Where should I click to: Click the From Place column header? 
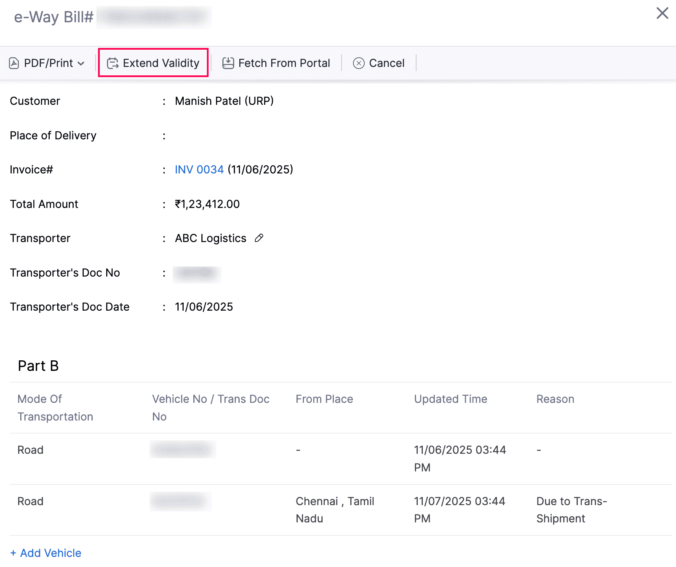click(x=324, y=399)
